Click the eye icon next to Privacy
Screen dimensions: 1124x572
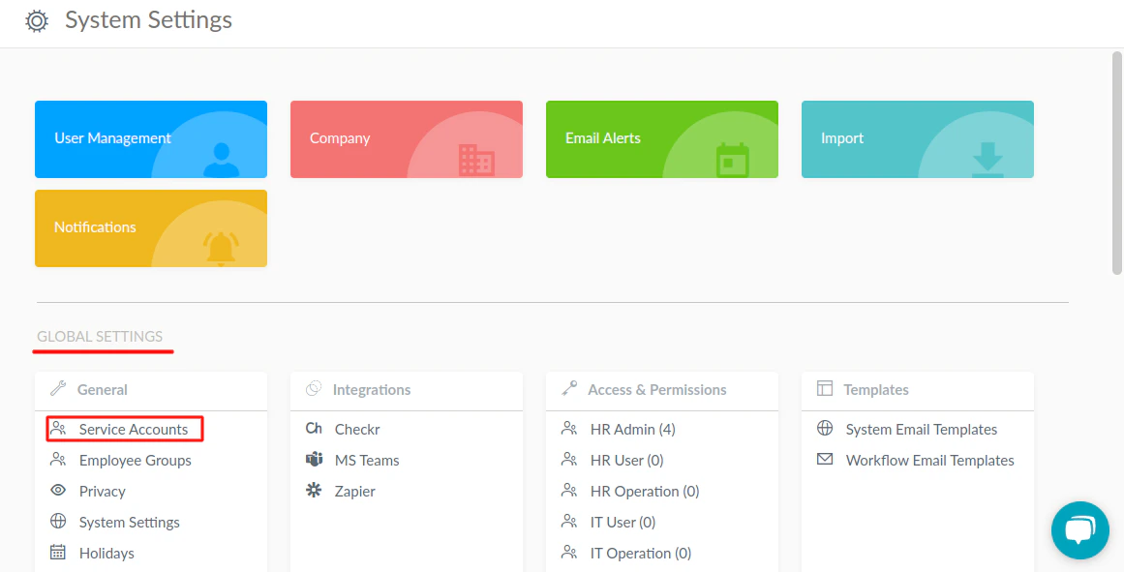click(x=57, y=491)
